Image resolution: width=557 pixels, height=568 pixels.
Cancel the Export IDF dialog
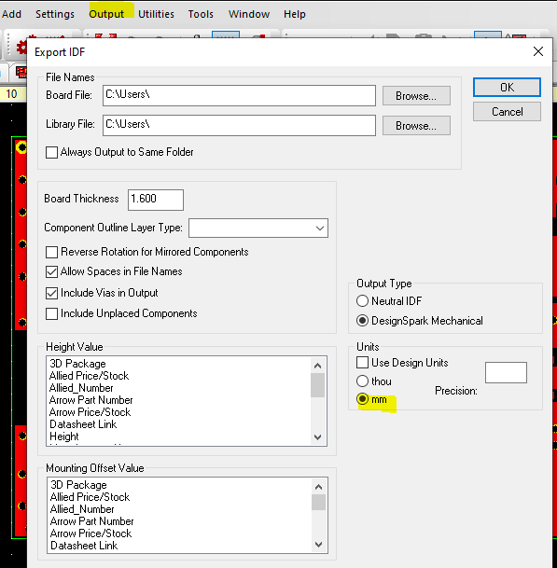coord(507,112)
